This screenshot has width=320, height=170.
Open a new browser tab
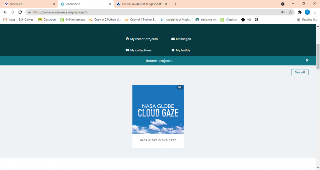[175, 4]
